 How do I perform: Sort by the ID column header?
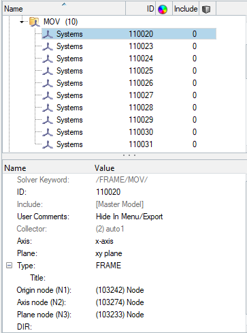pyautogui.click(x=141, y=9)
